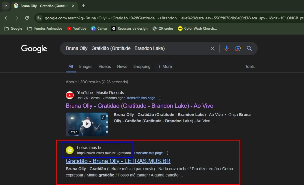This screenshot has height=185, width=304.
Task: Click YouTube · Musile Records source text
Action: 101,93
